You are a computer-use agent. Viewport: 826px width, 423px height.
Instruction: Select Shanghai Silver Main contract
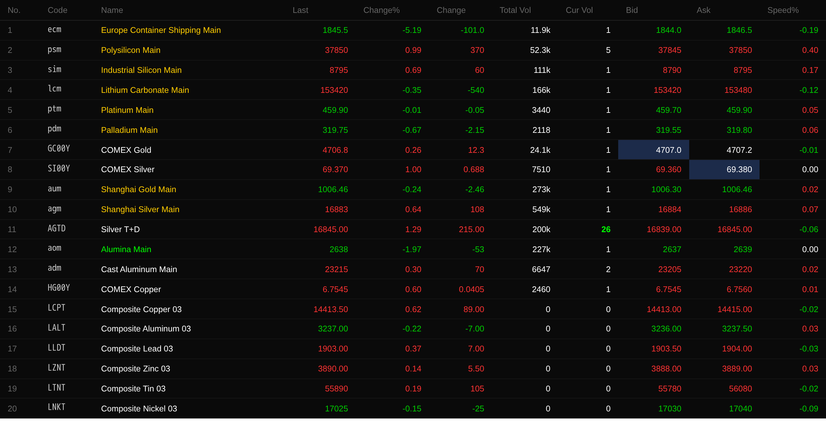[x=140, y=210]
